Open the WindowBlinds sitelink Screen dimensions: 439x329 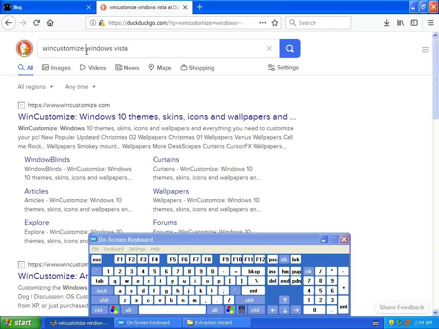pos(47,159)
